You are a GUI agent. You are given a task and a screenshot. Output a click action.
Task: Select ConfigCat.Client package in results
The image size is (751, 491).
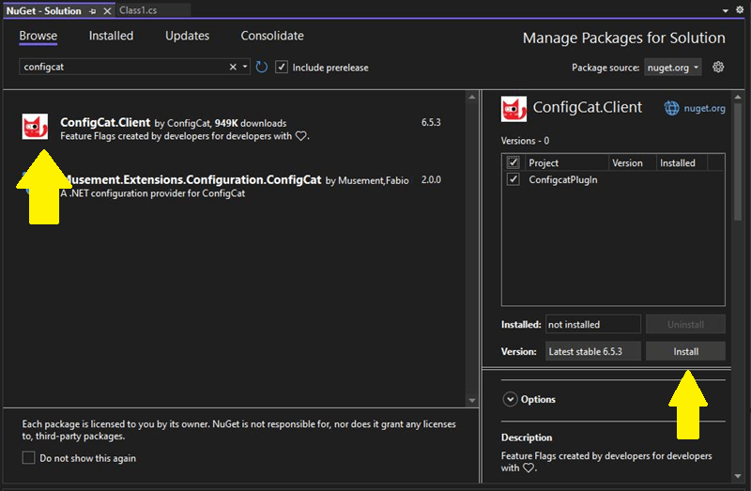pos(235,129)
